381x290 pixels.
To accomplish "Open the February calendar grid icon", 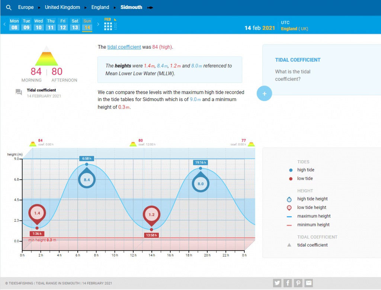I will coord(108,26).
